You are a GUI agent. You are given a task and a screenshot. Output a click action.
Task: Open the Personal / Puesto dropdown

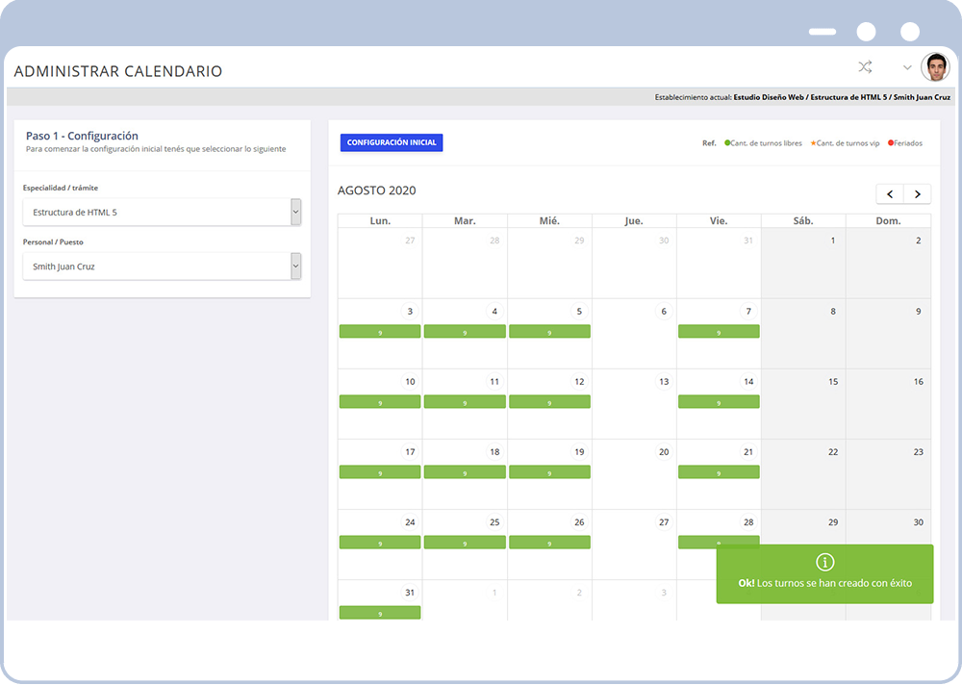pyautogui.click(x=161, y=266)
